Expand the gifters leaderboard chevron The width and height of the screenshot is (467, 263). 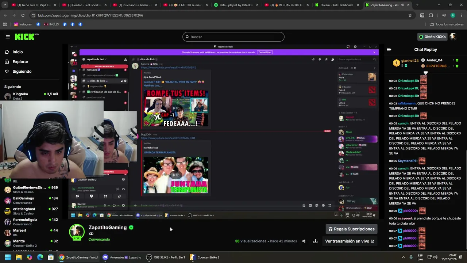click(425, 73)
